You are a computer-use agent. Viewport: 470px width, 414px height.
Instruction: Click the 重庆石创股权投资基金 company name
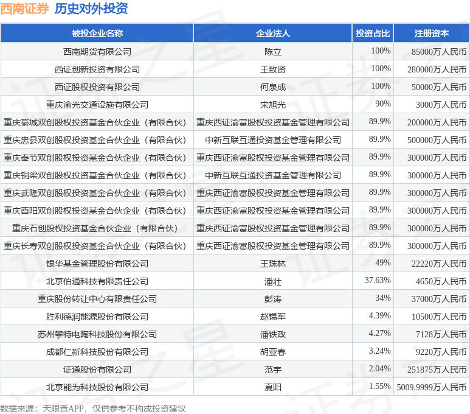click(x=95, y=228)
